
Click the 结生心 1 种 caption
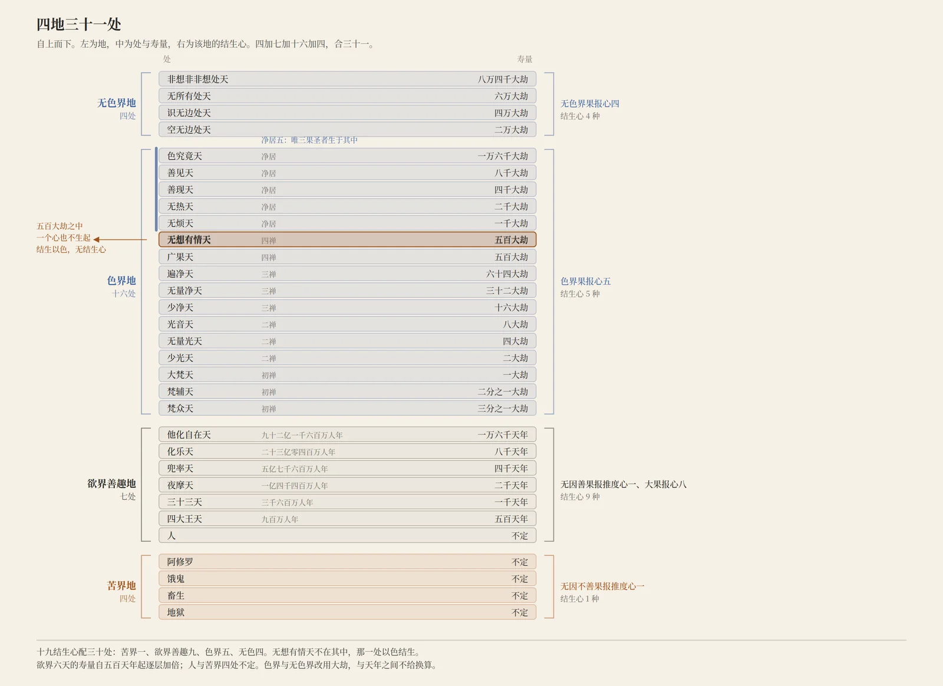(580, 599)
